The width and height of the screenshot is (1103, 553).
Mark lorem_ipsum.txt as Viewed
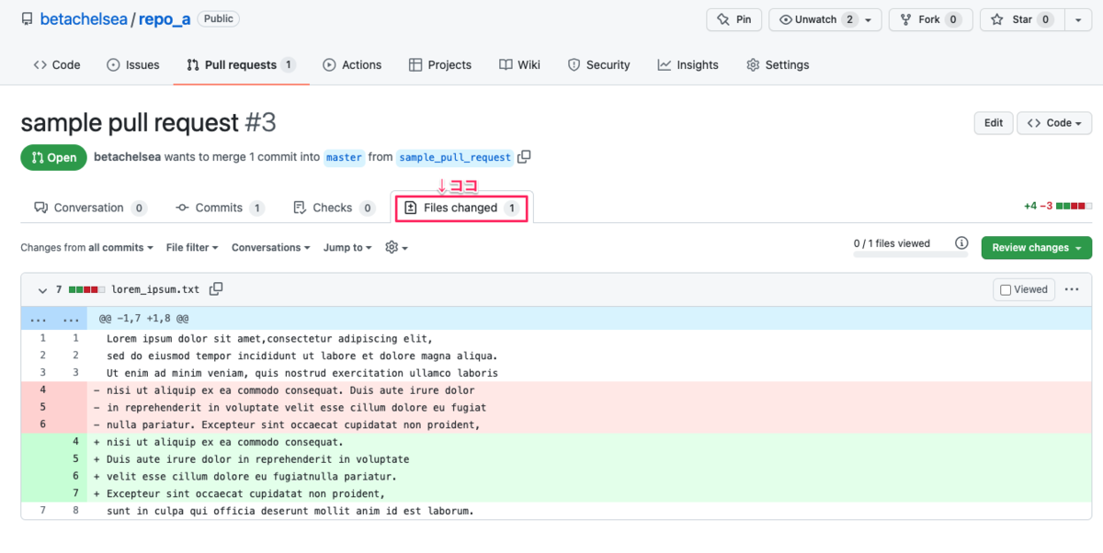[x=1023, y=289]
